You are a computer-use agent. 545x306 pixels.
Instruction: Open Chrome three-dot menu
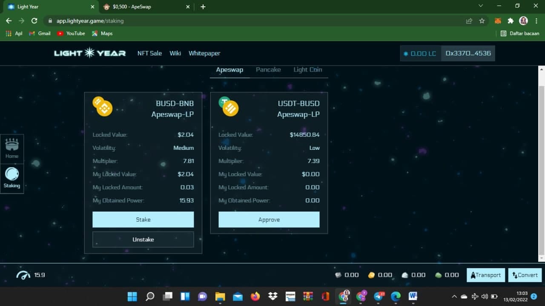pyautogui.click(x=536, y=20)
